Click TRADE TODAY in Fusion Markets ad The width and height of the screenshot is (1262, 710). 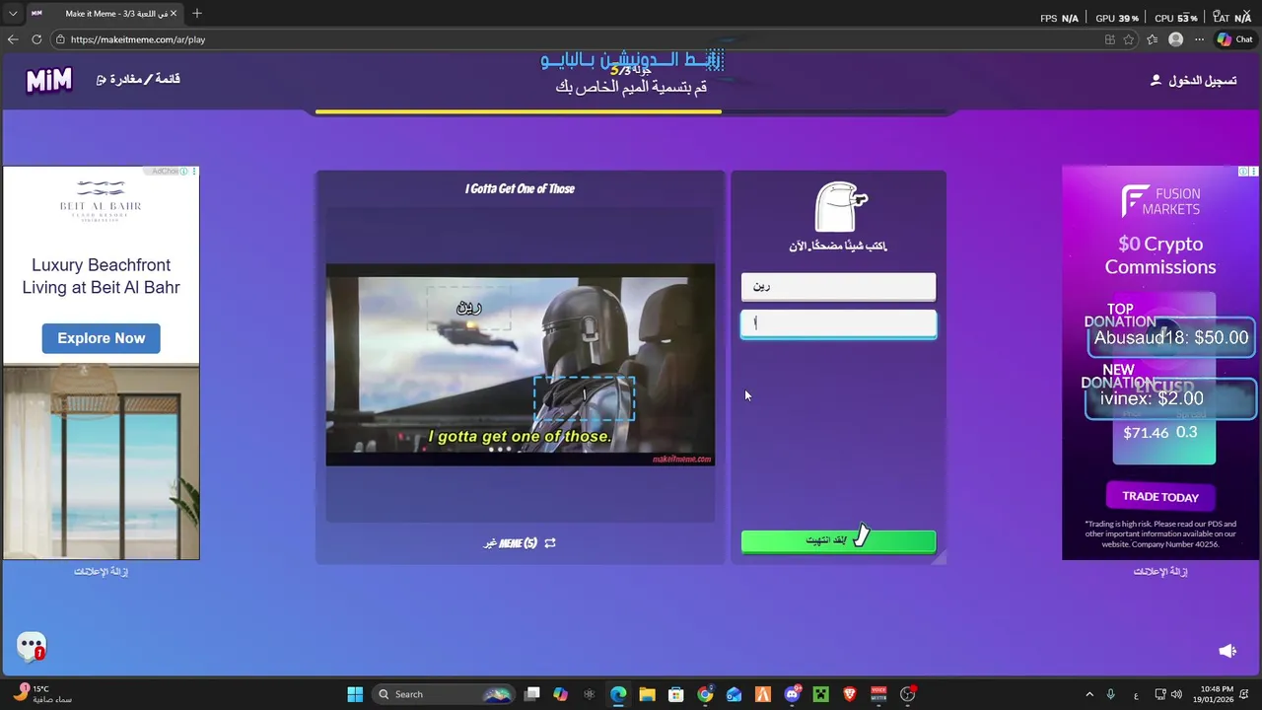[1160, 497]
